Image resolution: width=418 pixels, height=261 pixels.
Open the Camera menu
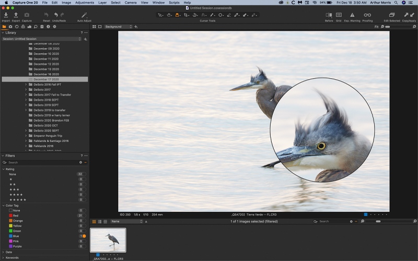coord(130,3)
